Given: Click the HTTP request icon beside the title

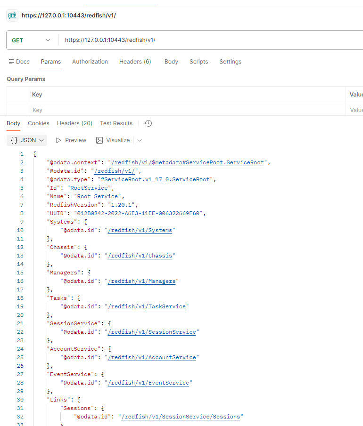Looking at the screenshot, I should click(12, 16).
